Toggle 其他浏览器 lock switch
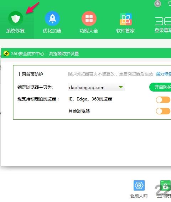Screen dimensions: 171x202 point(163,111)
